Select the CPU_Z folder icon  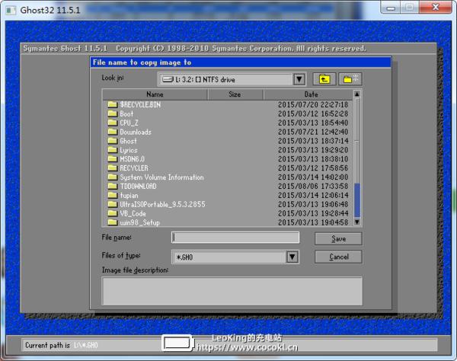click(113, 123)
